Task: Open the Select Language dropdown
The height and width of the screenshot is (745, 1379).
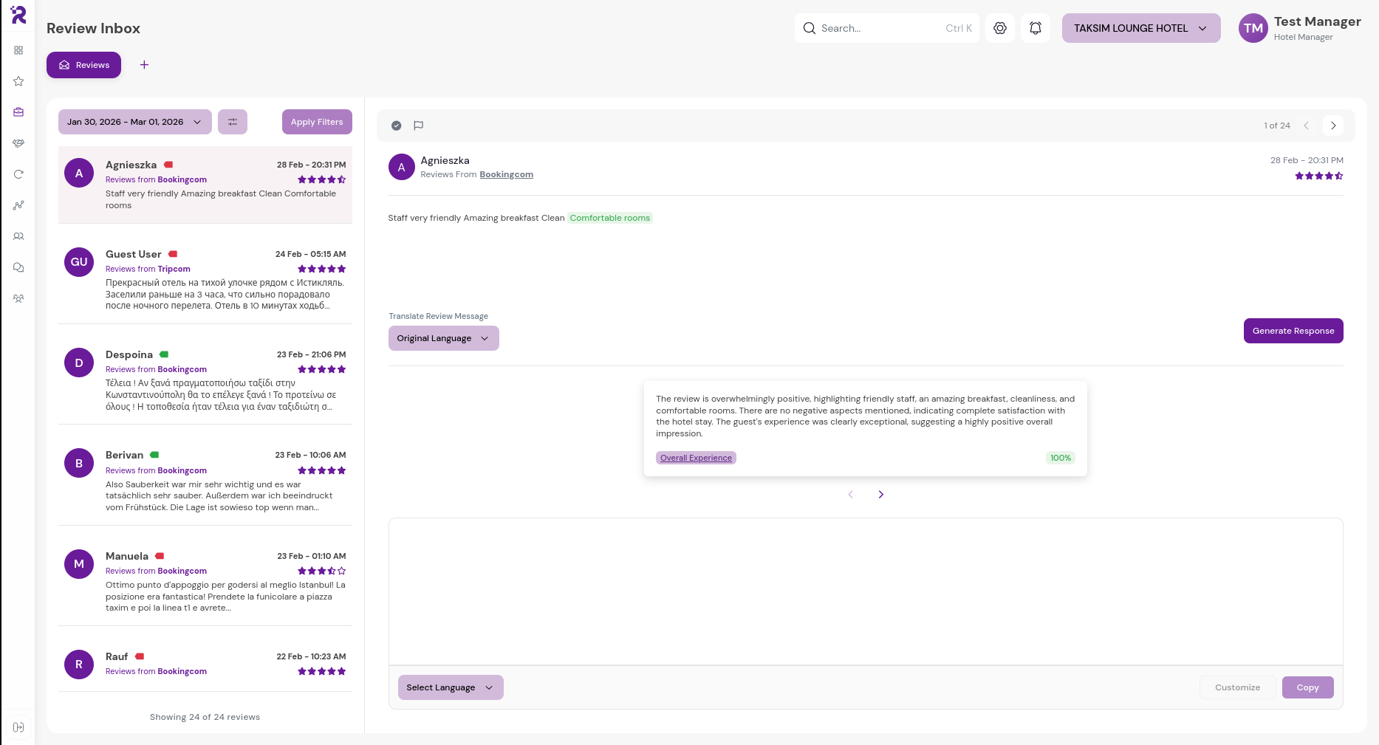Action: tap(450, 687)
